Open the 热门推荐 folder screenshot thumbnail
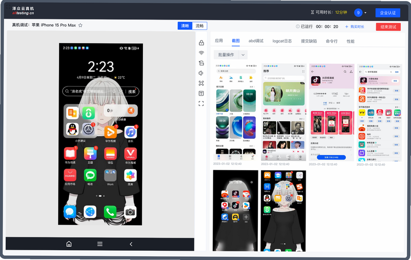The image size is (411, 260). point(235,211)
